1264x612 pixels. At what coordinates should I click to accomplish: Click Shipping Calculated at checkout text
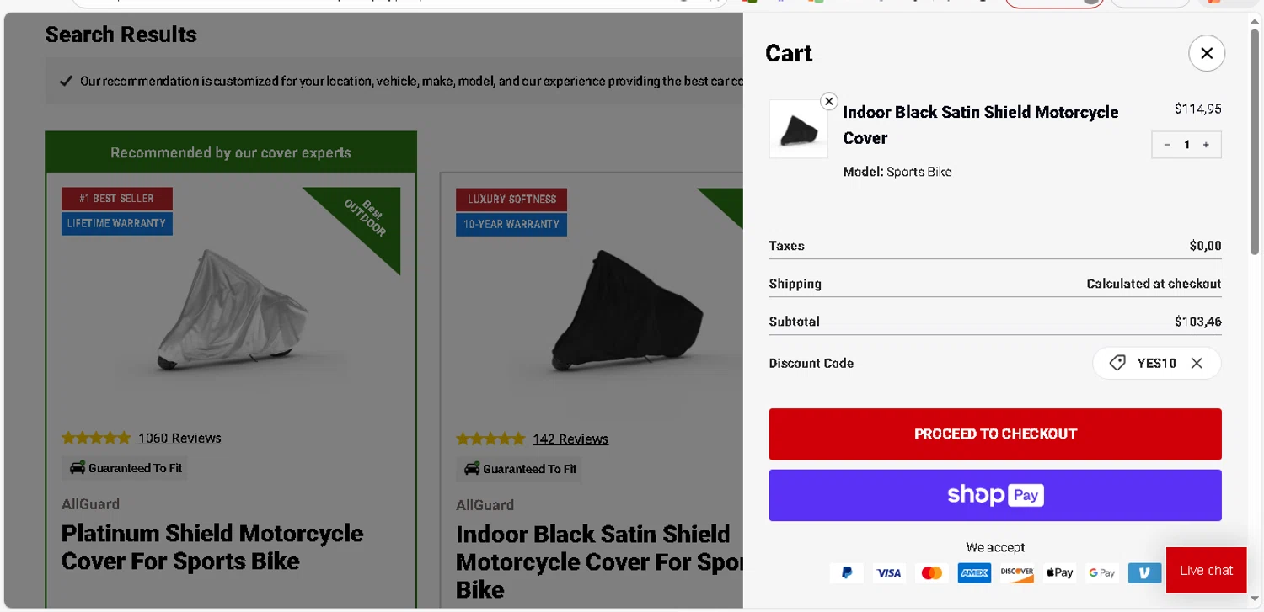point(1154,284)
